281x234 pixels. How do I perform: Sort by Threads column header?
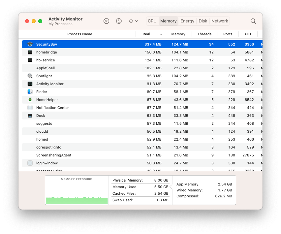tap(204, 34)
